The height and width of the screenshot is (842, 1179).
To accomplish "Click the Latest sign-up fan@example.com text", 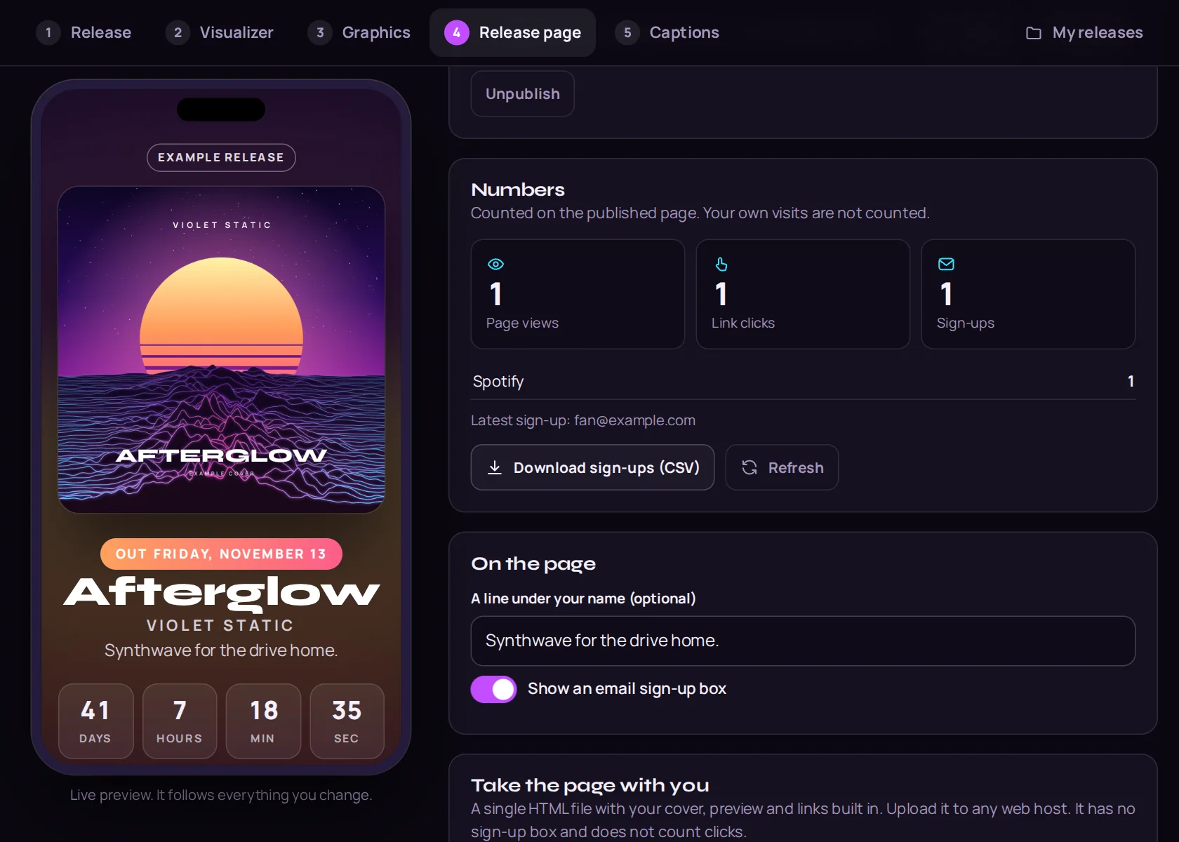I will click(583, 420).
